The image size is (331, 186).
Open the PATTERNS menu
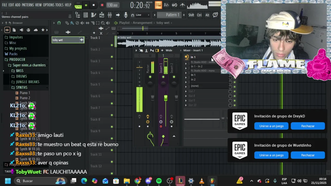tap(28, 5)
